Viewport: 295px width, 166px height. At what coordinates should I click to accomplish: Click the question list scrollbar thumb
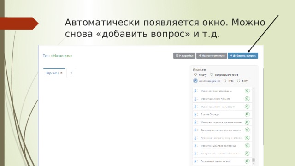pyautogui.click(x=254, y=160)
